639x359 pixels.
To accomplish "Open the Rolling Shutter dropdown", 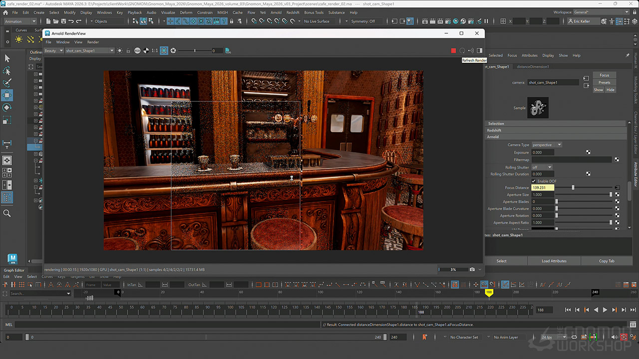I will (542, 167).
